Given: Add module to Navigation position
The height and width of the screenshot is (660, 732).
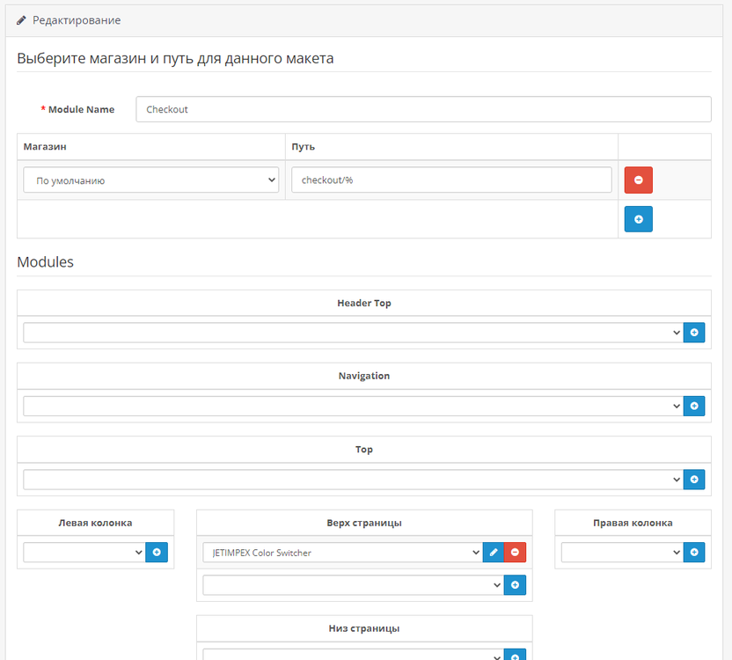Looking at the screenshot, I should coord(694,406).
